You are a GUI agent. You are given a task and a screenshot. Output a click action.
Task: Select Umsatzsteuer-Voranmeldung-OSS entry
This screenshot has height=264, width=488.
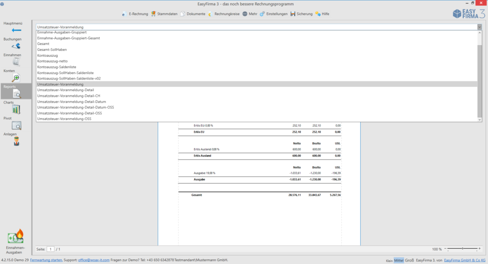pyautogui.click(x=256, y=119)
